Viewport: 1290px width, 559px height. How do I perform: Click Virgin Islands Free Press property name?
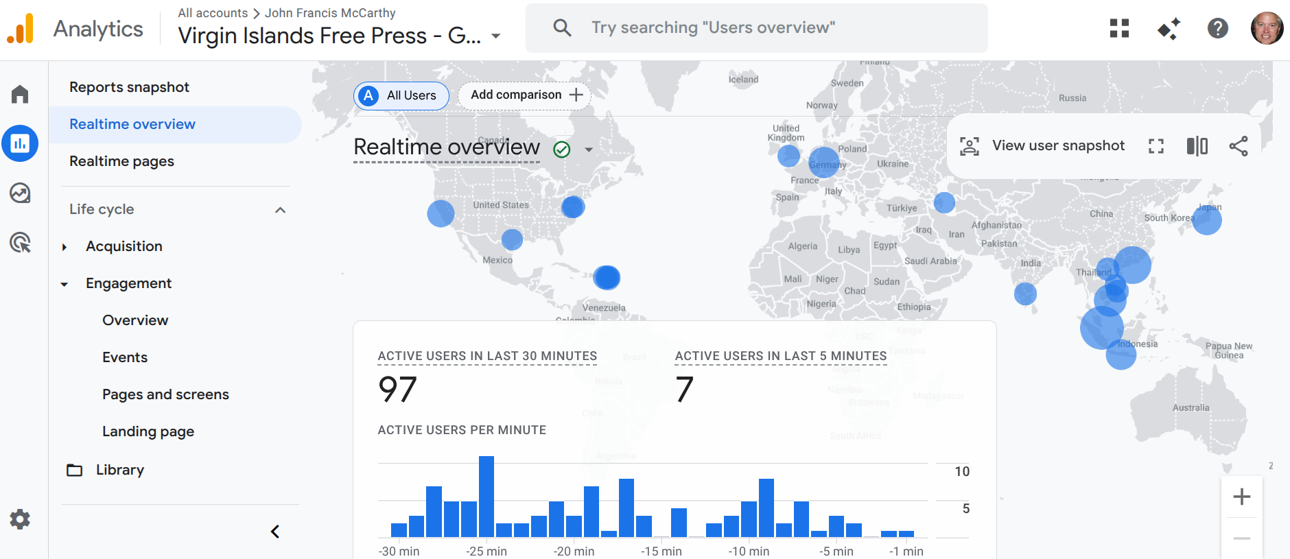point(329,36)
